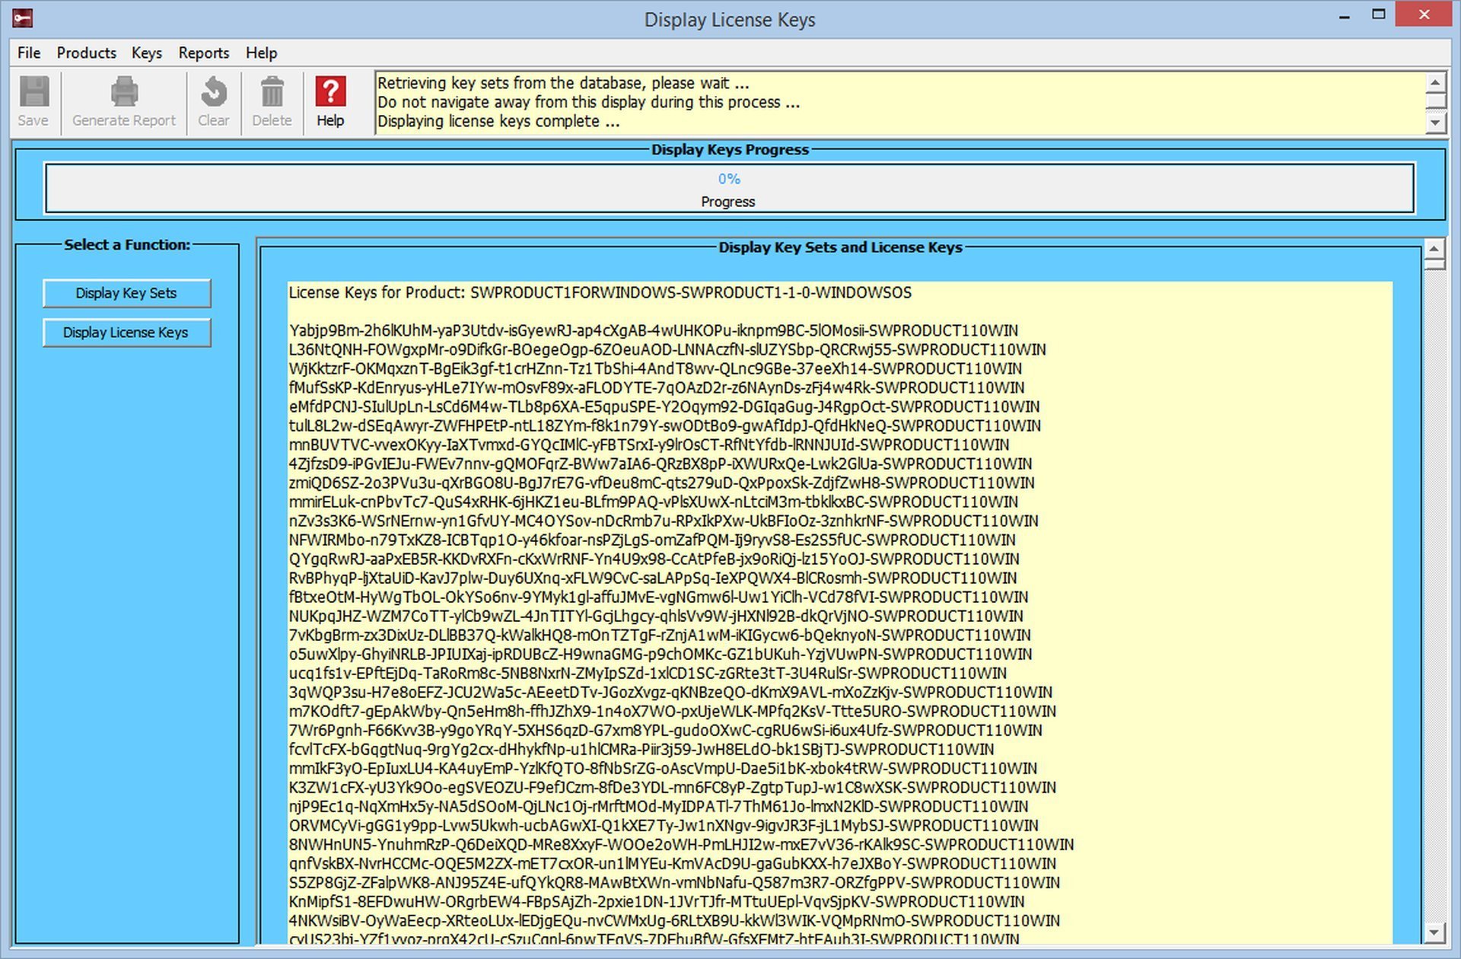Image resolution: width=1461 pixels, height=959 pixels.
Task: Click the Display Keys Progress bar
Action: pyautogui.click(x=729, y=189)
